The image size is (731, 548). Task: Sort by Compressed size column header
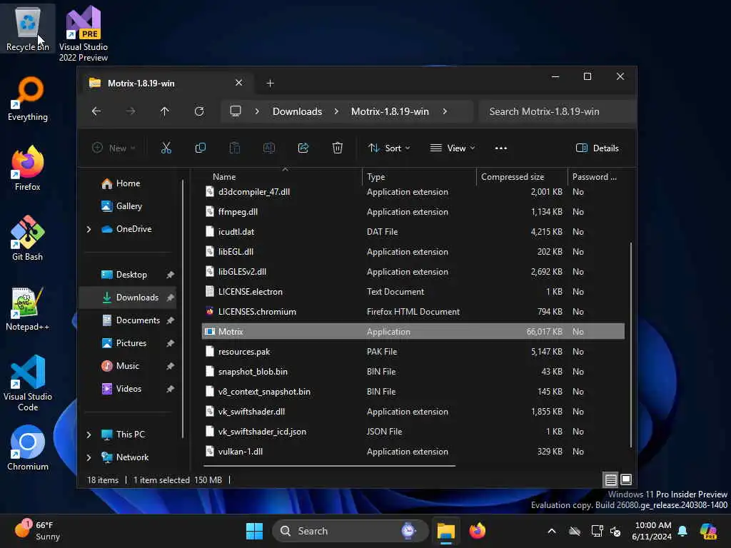pyautogui.click(x=522, y=177)
